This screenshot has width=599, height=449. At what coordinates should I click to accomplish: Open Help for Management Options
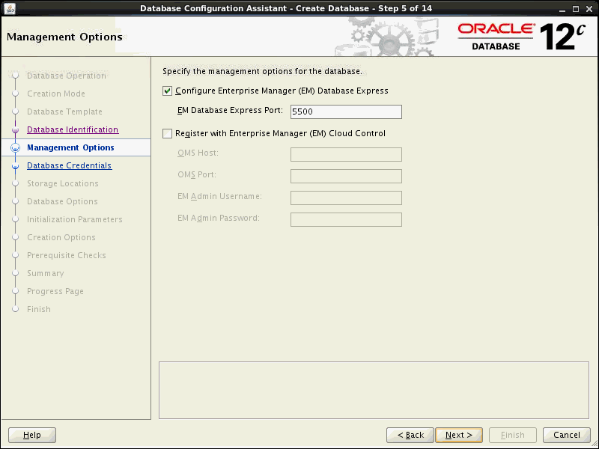(x=32, y=435)
